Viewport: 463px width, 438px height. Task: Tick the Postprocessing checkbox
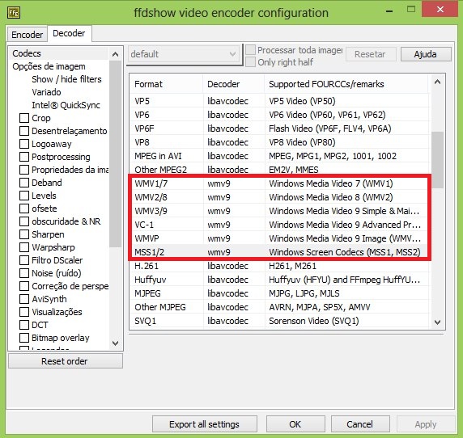24,157
